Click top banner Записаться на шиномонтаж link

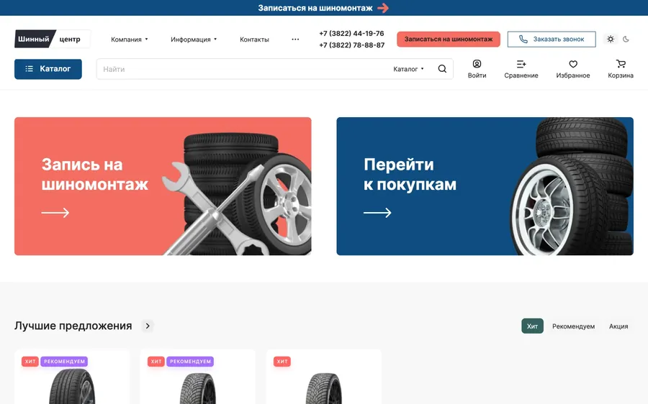pyautogui.click(x=315, y=8)
